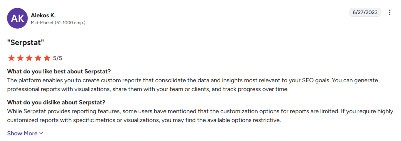Click the paragraph about limited customization options
401x141 pixels.
click(x=200, y=116)
